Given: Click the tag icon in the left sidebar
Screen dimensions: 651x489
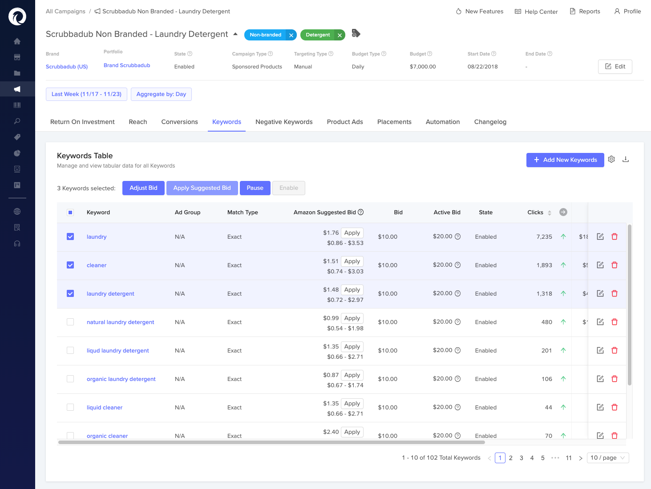Looking at the screenshot, I should click(17, 137).
